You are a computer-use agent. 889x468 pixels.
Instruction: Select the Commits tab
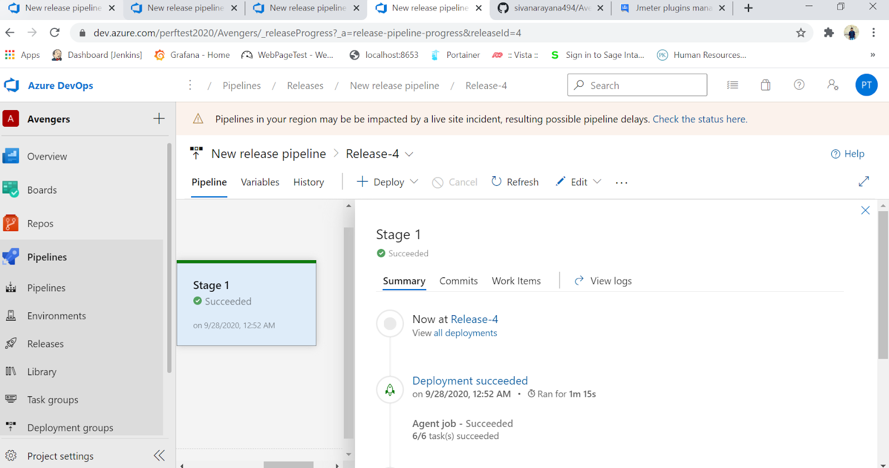pos(458,281)
